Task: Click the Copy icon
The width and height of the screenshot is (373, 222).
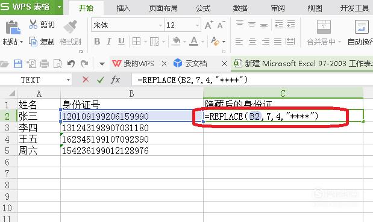Action: click(33, 42)
